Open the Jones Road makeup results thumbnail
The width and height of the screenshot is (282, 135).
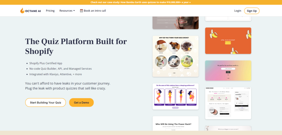228,103
